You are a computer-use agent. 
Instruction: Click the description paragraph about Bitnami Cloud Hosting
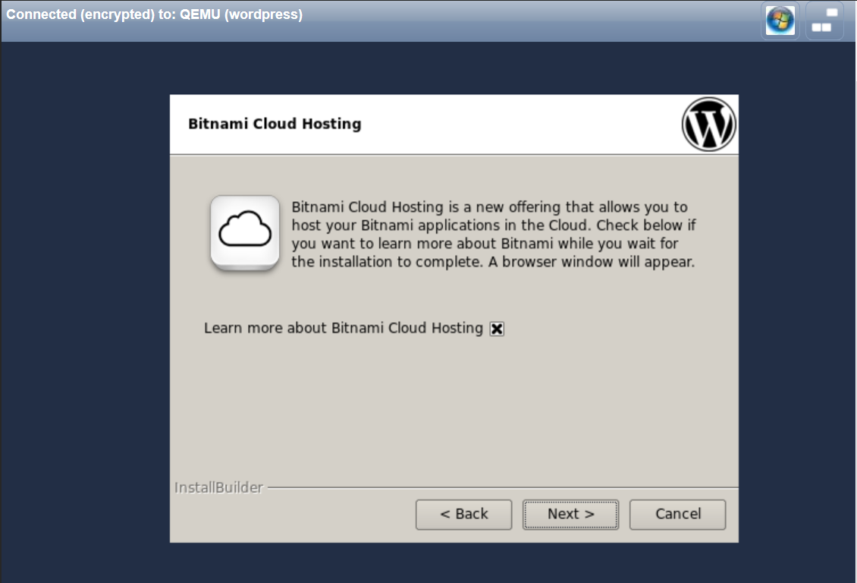coord(494,235)
